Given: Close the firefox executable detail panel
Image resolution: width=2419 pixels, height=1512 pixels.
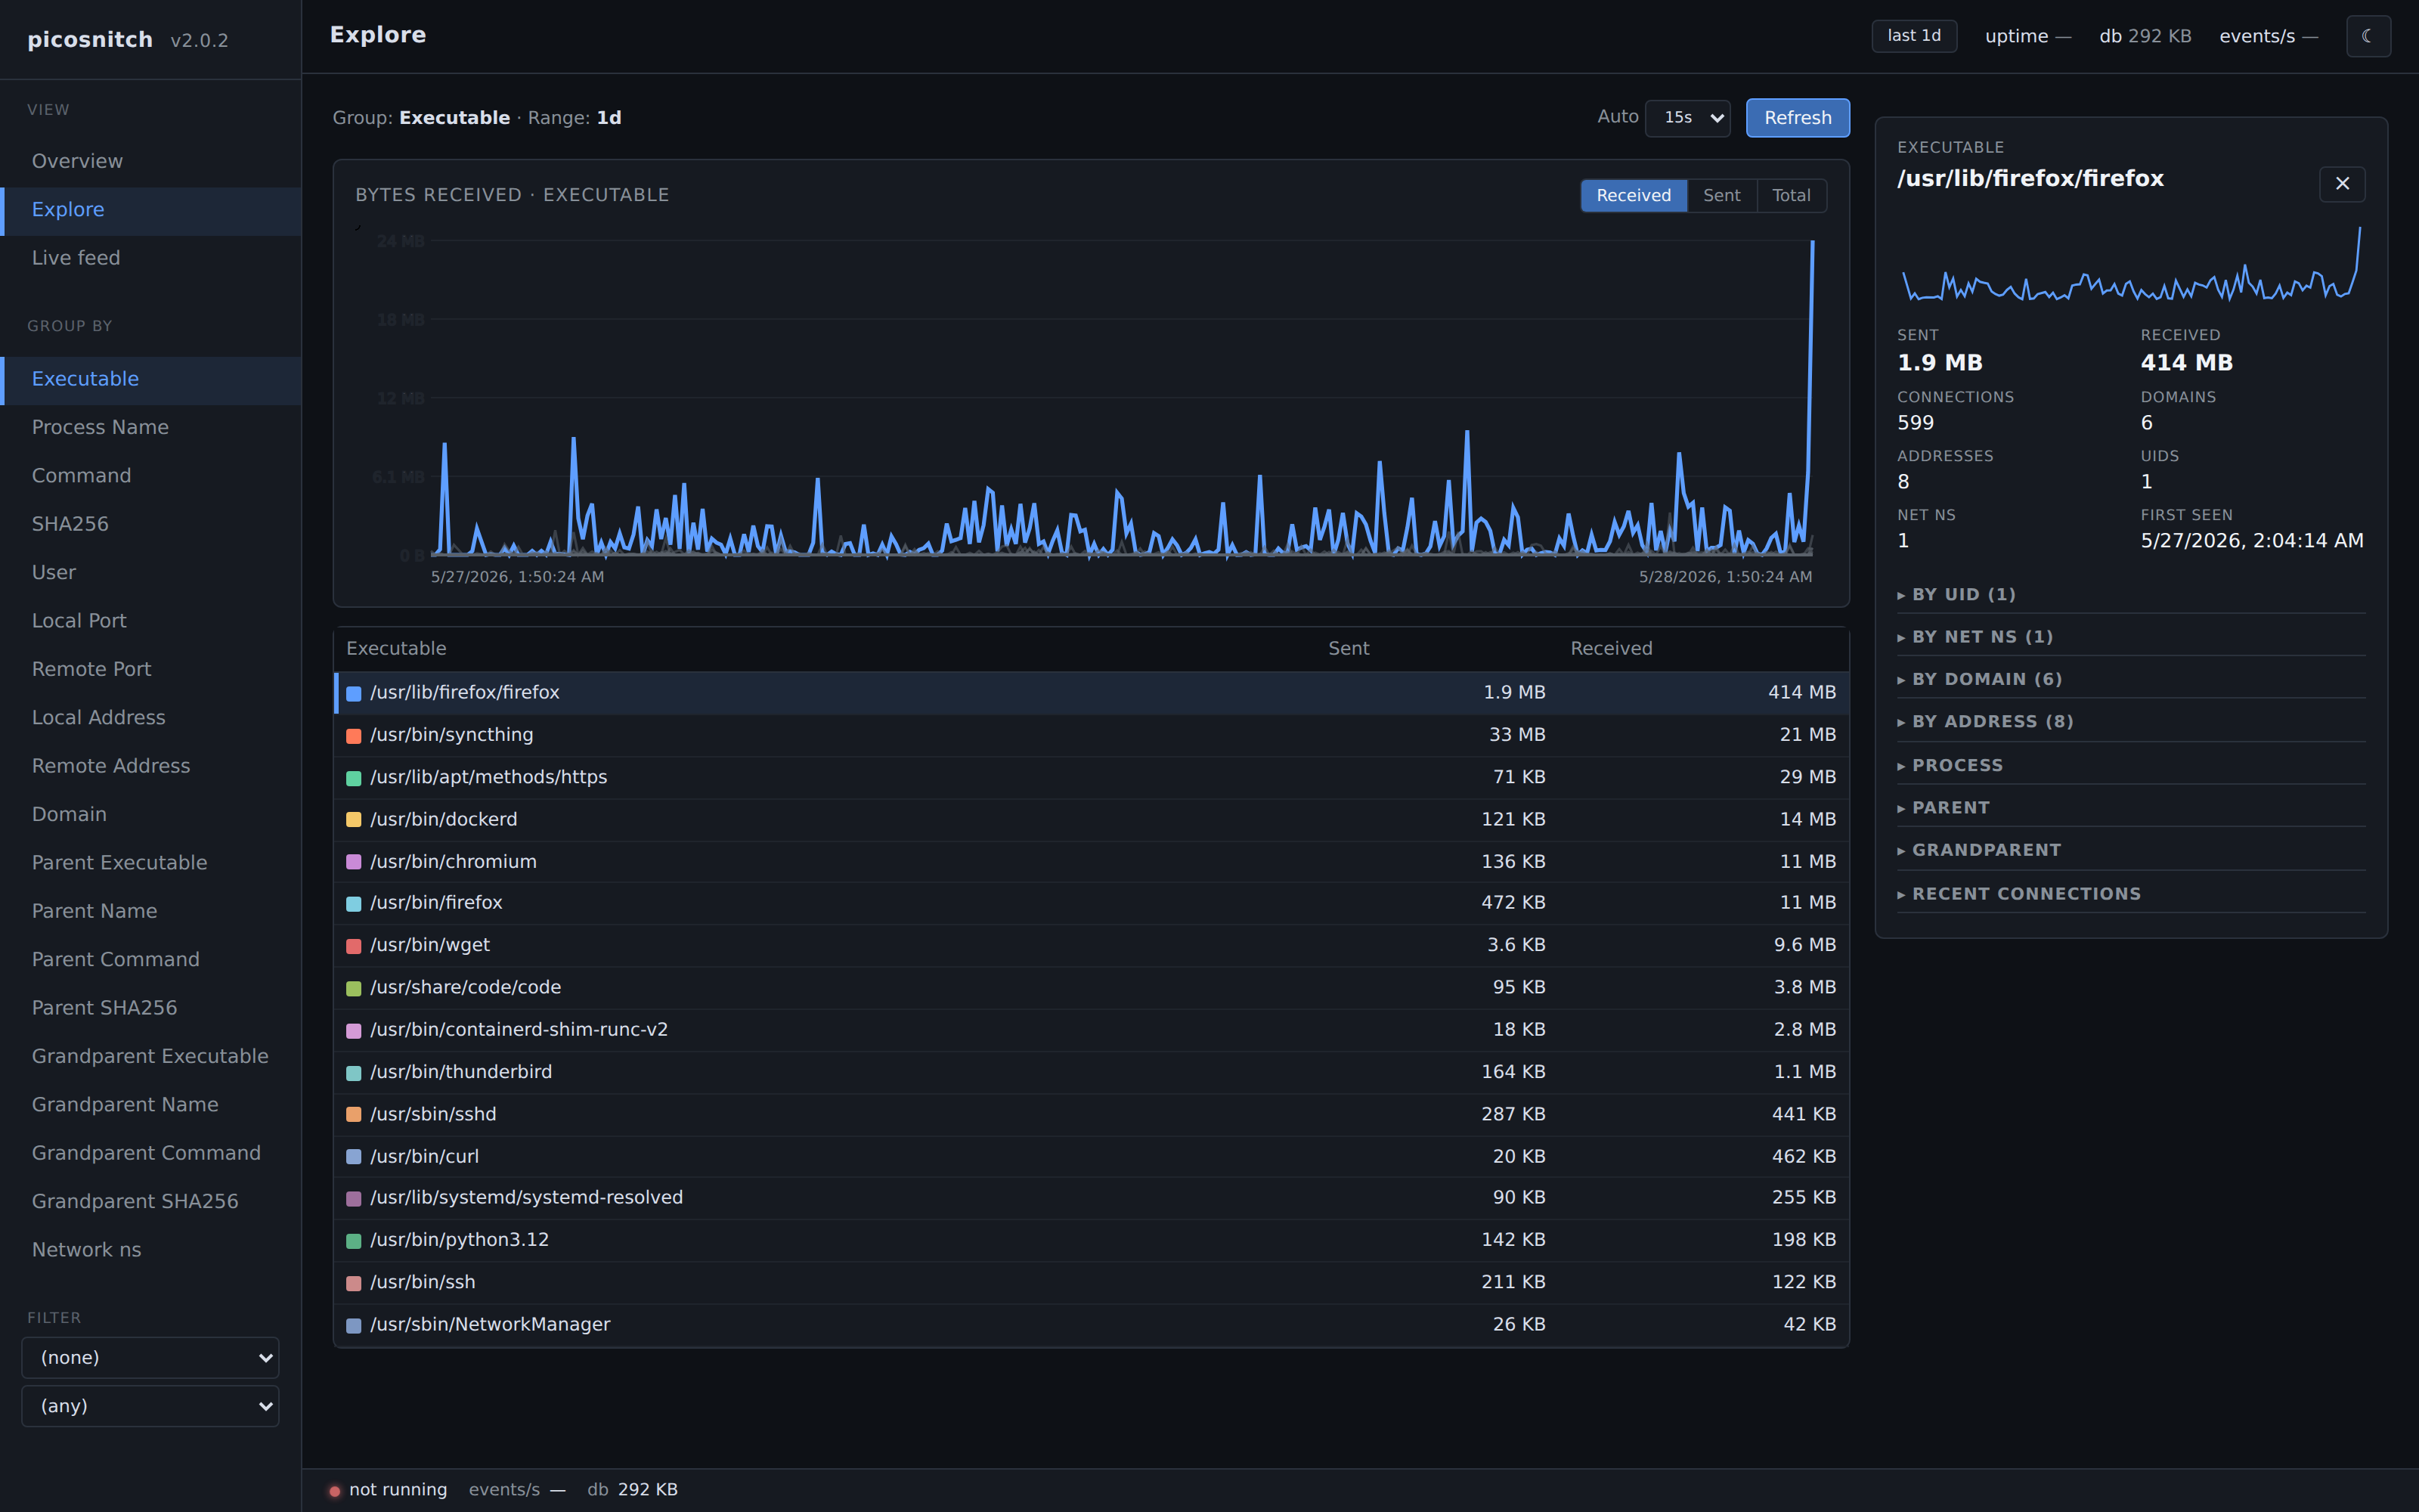Looking at the screenshot, I should point(2342,184).
